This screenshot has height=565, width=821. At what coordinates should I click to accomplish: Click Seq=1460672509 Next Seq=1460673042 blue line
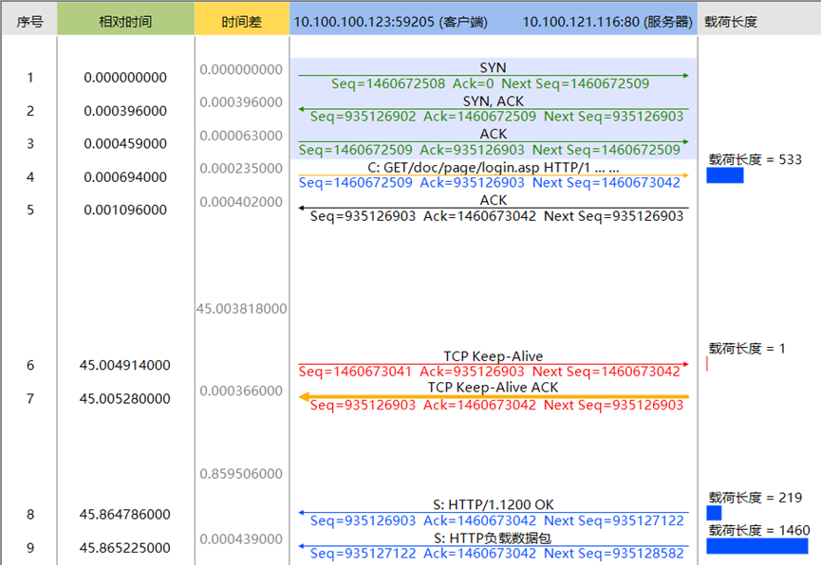489,183
